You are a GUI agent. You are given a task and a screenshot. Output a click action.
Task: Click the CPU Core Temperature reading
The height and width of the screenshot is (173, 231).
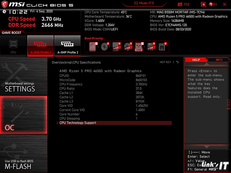coord(106,12)
